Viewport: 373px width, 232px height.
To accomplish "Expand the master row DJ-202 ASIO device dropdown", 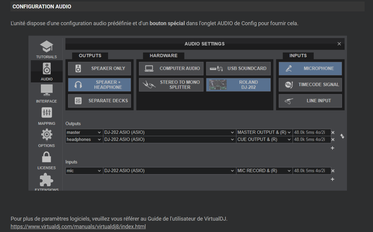I will pyautogui.click(x=169, y=132).
